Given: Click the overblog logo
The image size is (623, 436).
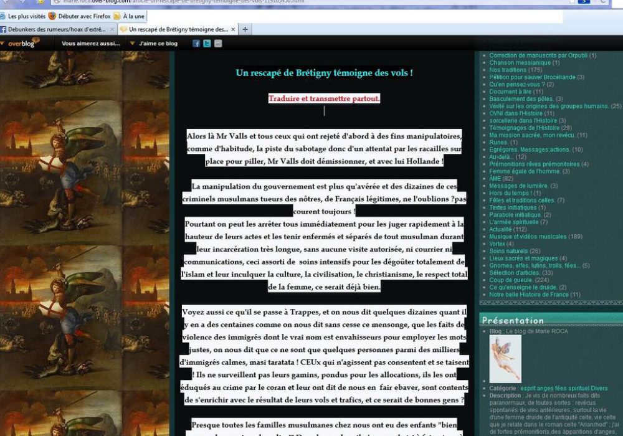Looking at the screenshot, I should point(22,43).
